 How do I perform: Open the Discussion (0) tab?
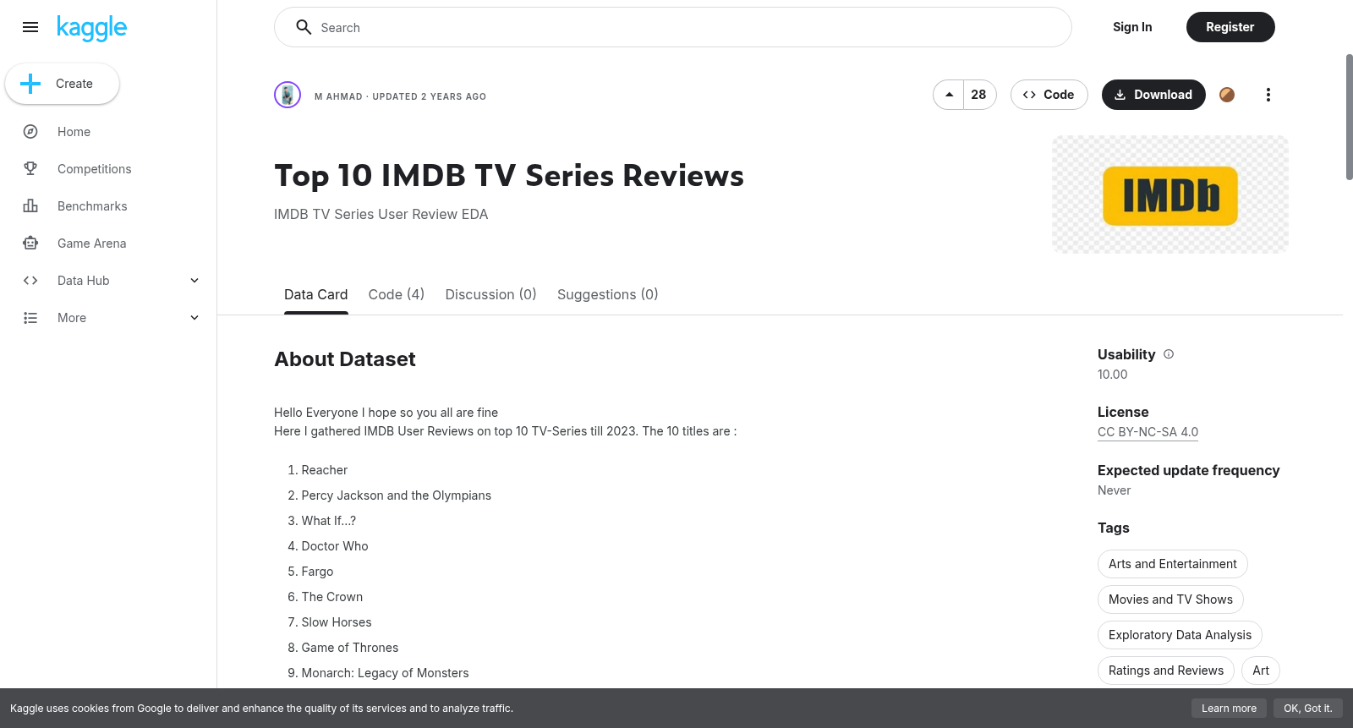[491, 294]
